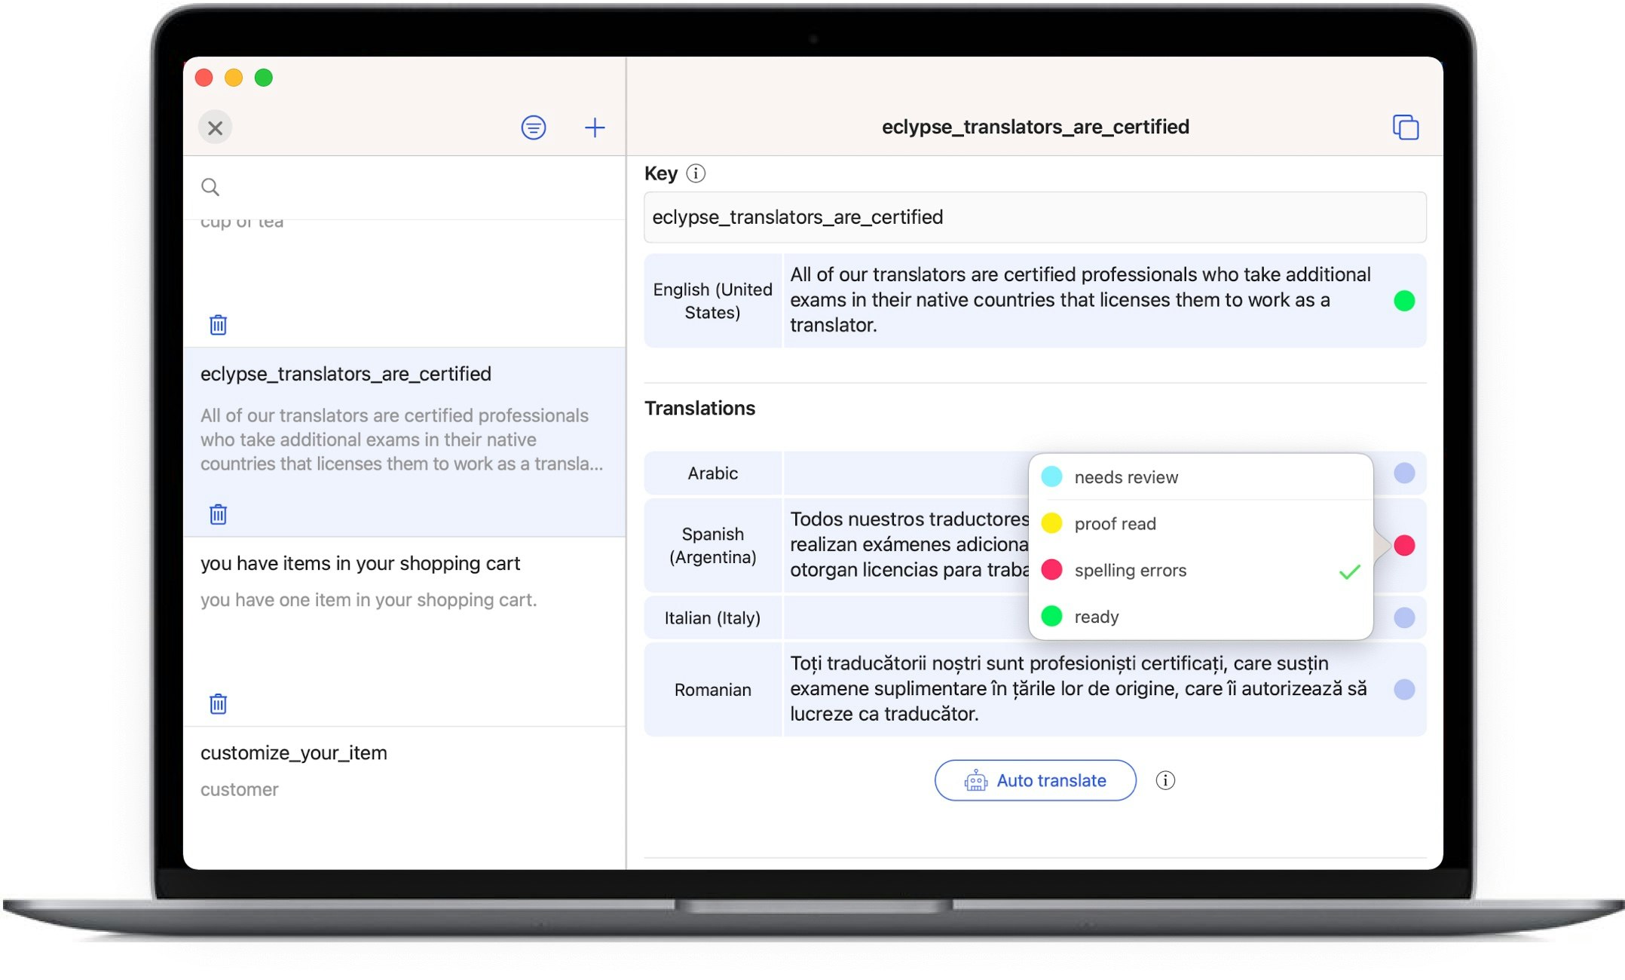Select ready status option

(x=1200, y=617)
